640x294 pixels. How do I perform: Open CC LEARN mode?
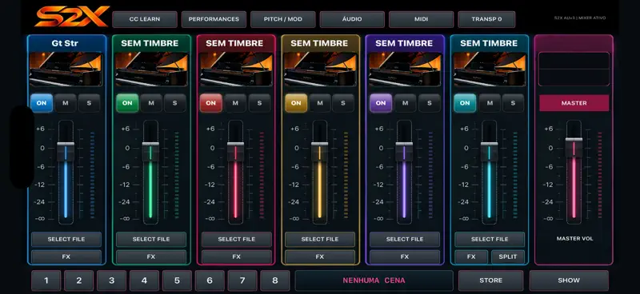point(145,19)
